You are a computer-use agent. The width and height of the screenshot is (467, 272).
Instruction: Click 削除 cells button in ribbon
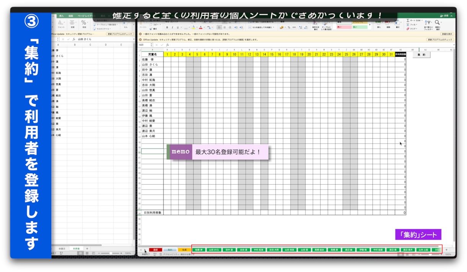388,25
